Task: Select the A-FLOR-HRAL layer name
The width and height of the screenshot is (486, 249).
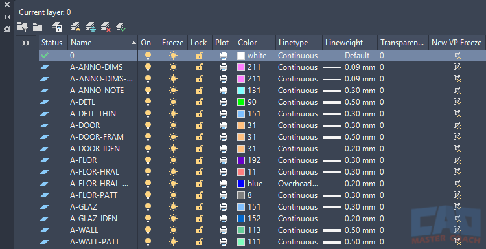Action: coord(95,172)
